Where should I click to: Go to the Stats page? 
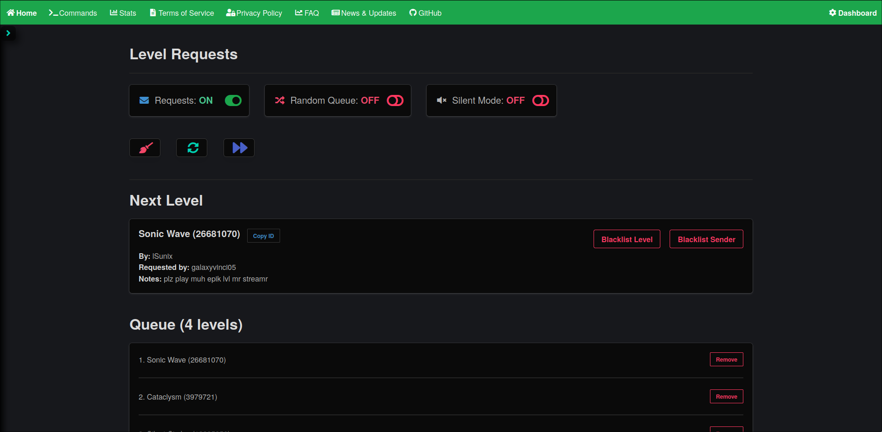point(123,13)
